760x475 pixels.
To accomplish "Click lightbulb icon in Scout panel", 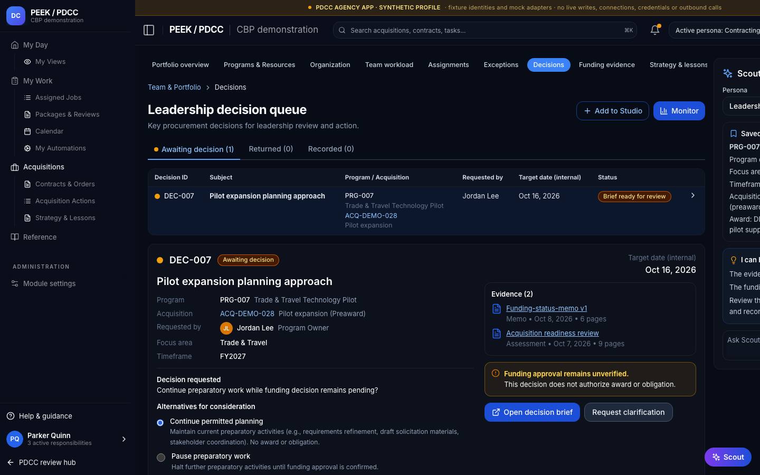I will point(733,260).
